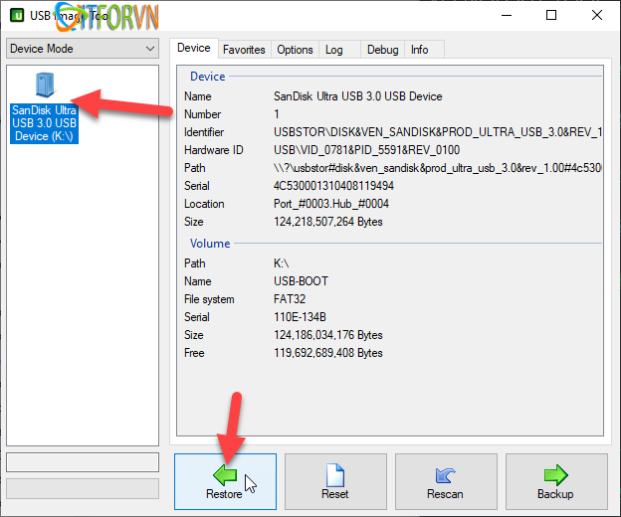Click the green Restore arrow icon

pyautogui.click(x=225, y=475)
